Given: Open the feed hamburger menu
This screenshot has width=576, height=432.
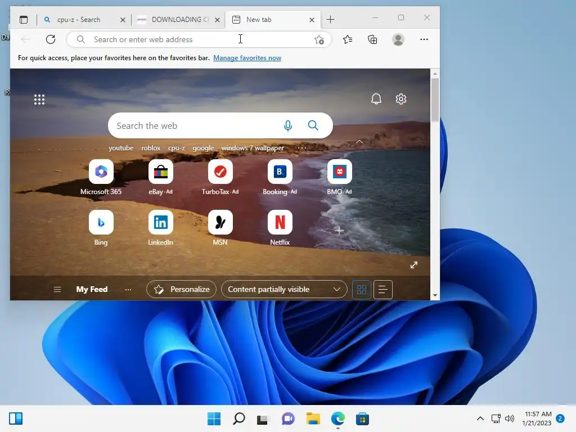Looking at the screenshot, I should click(57, 290).
